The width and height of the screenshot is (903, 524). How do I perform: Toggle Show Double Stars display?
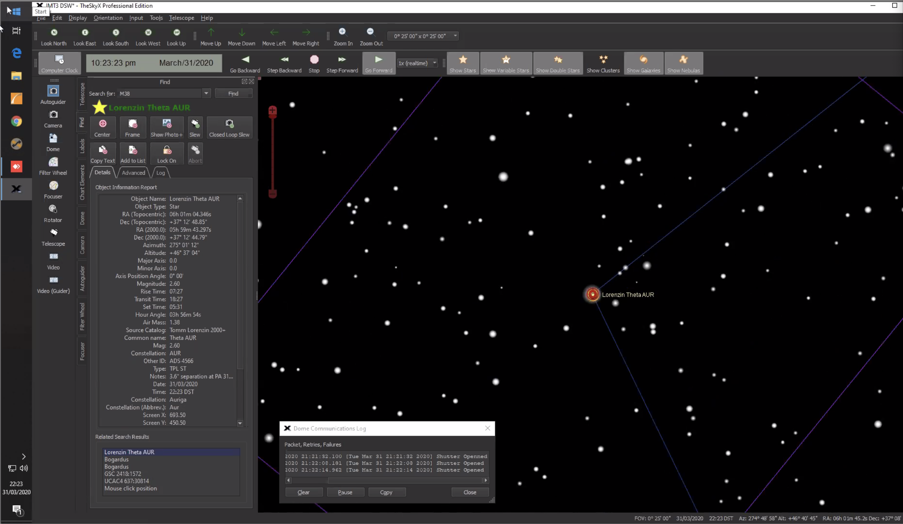click(x=558, y=63)
